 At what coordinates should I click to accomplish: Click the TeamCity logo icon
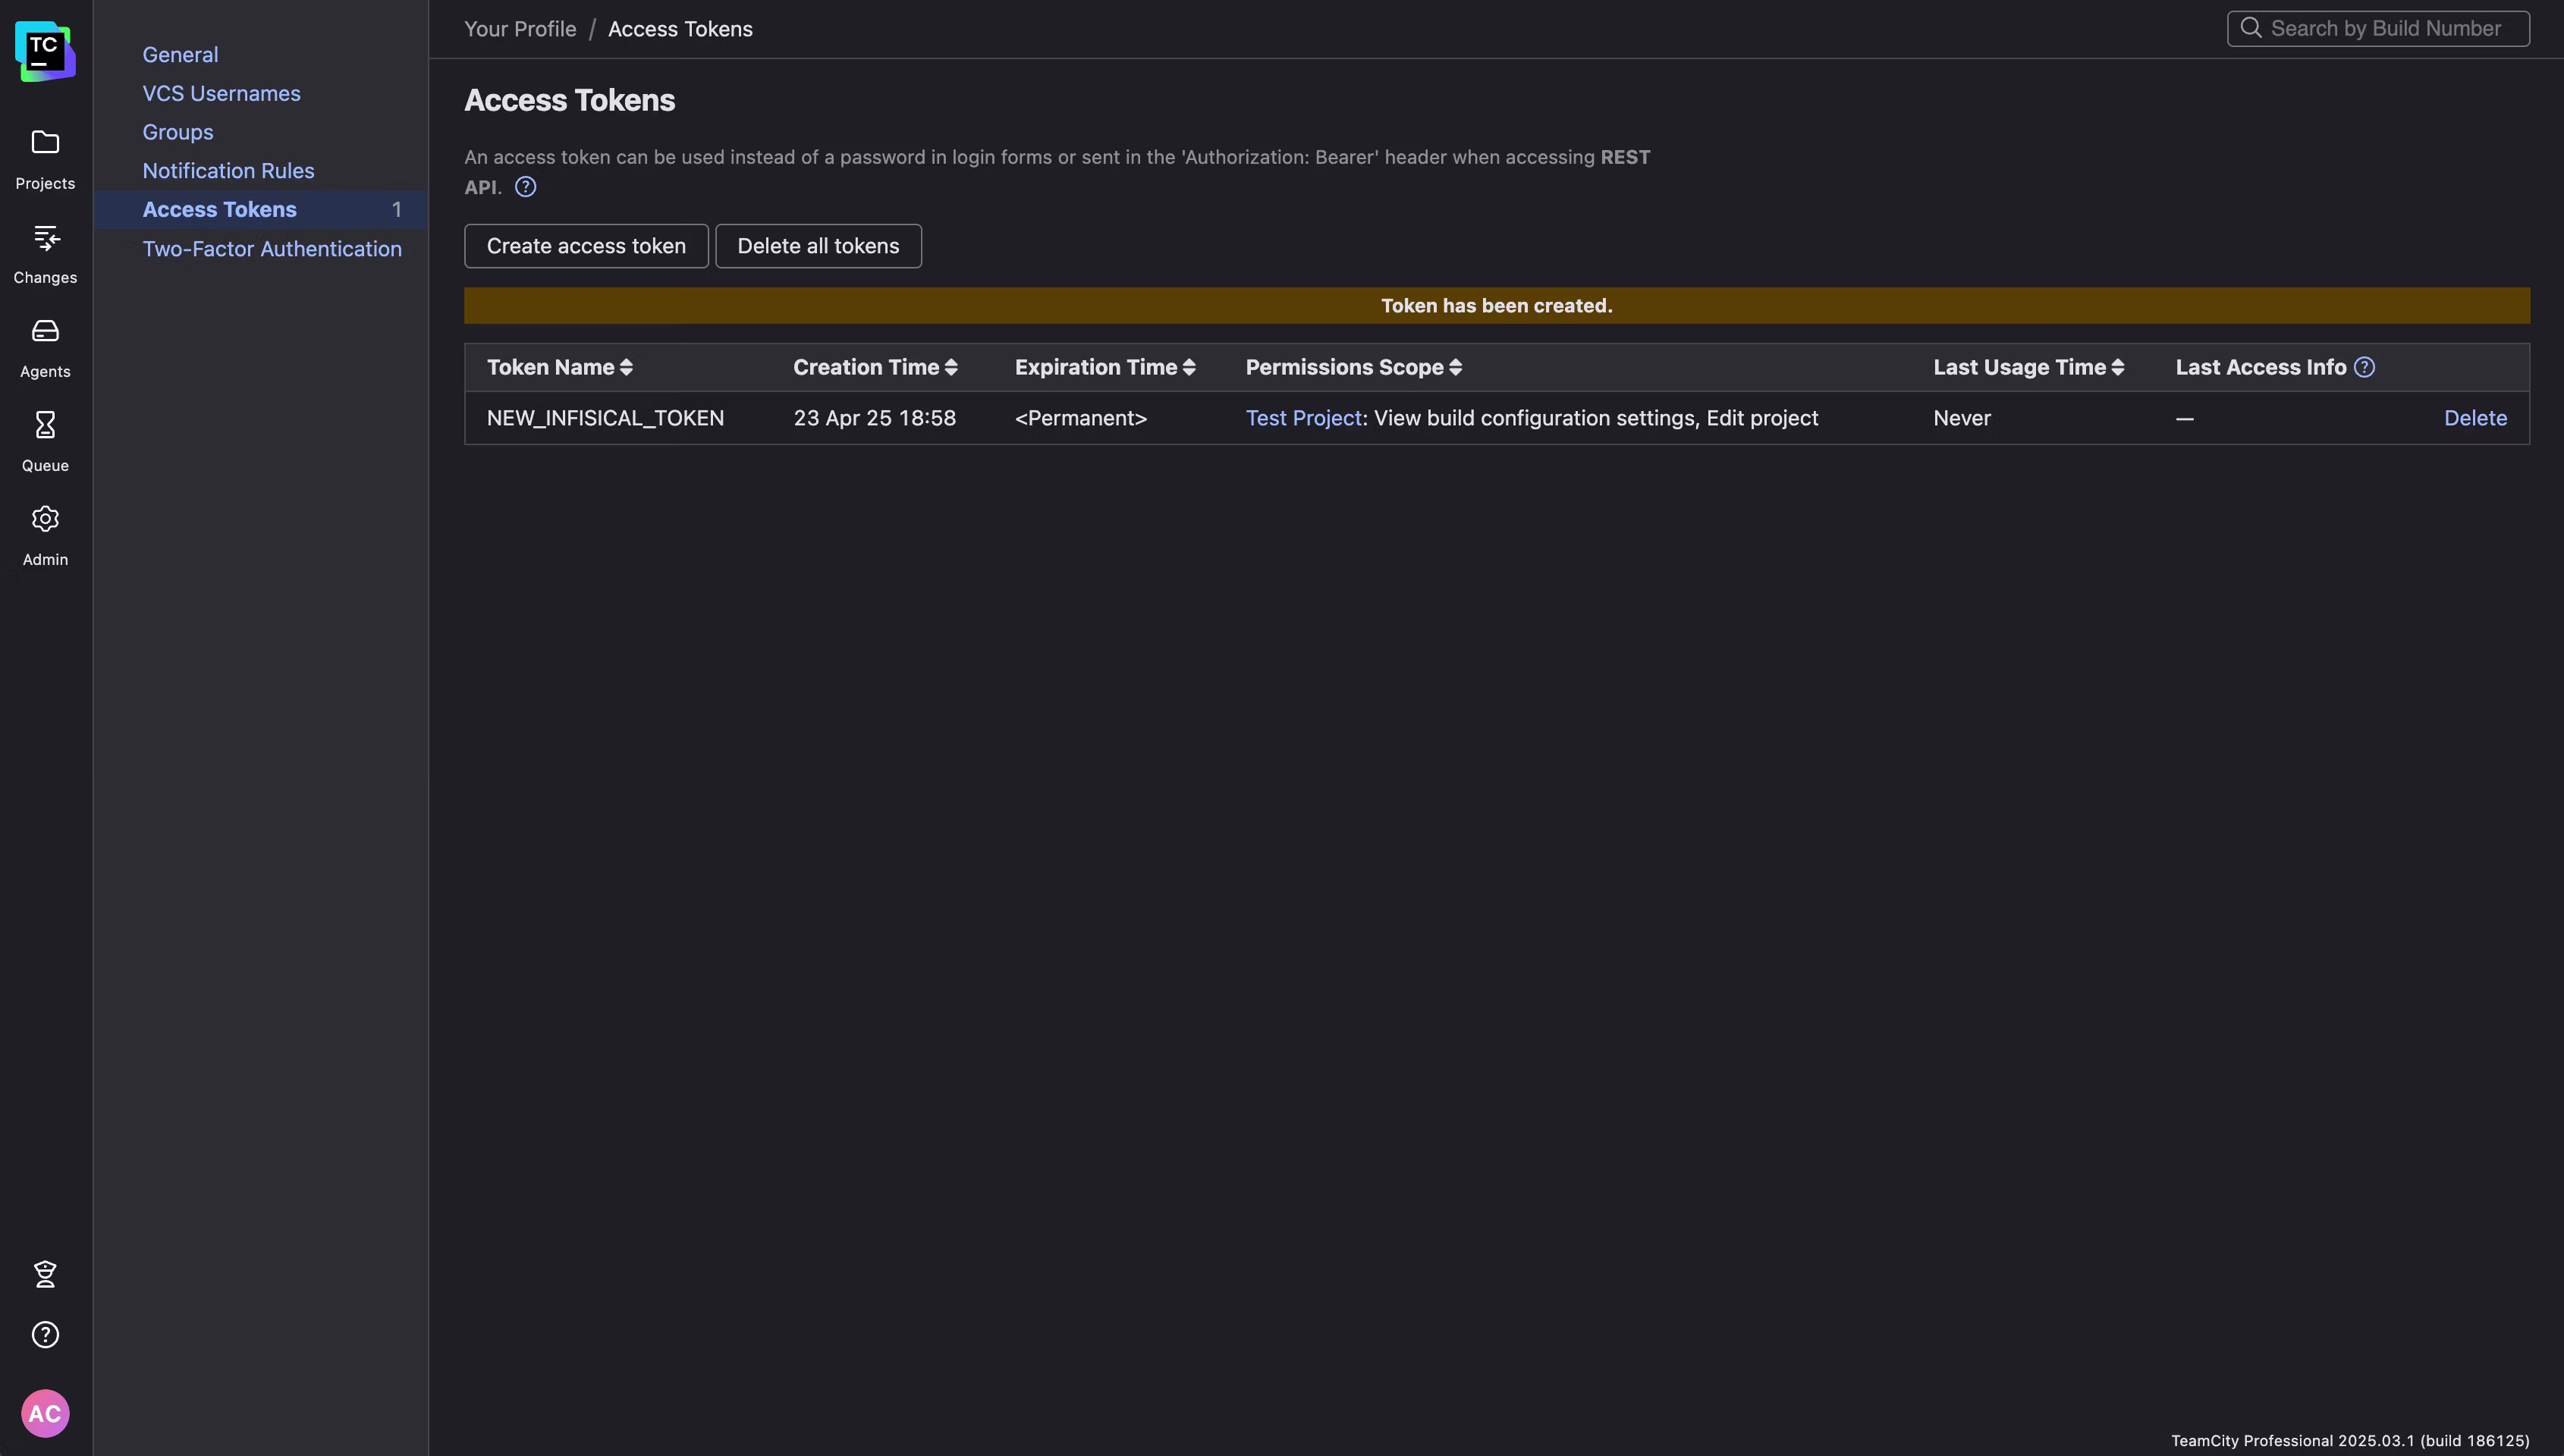(45, 51)
